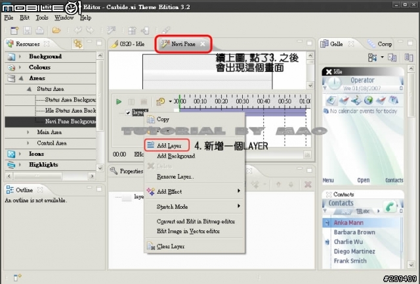This screenshot has width=420, height=284.
Task: Click the Contacts preview thumbnail in Gallery
Action: (363, 229)
